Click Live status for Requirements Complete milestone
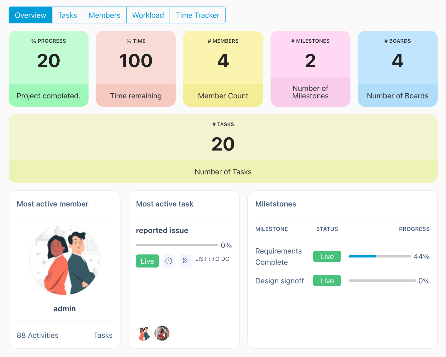Screen dimensions: 446x357 pos(327,256)
